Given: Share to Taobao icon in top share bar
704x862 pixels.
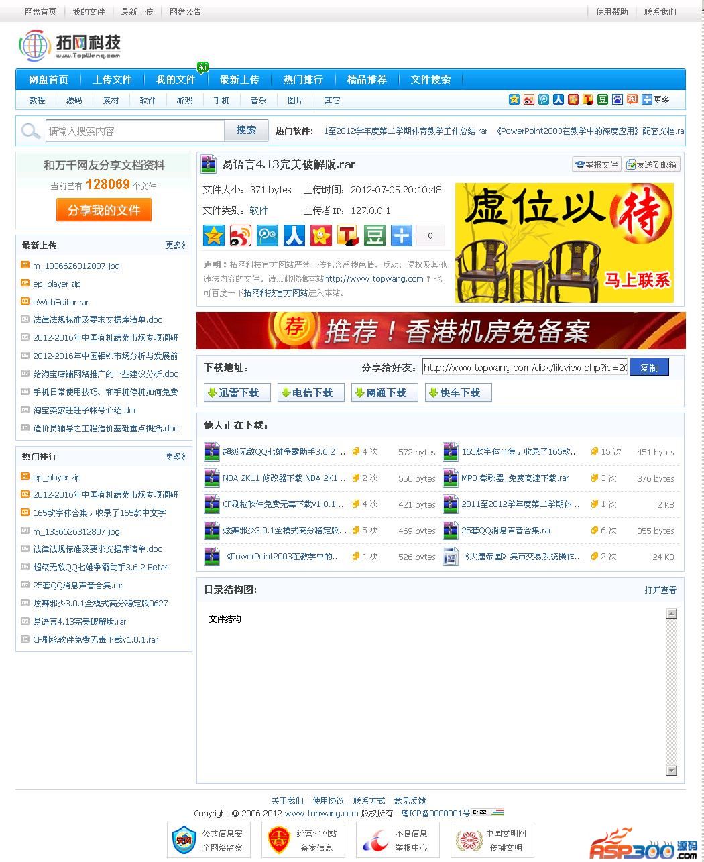Looking at the screenshot, I should 632,99.
